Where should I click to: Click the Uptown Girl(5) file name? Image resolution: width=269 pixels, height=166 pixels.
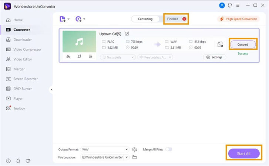(110, 34)
